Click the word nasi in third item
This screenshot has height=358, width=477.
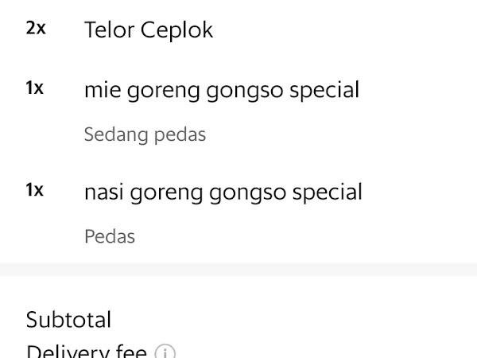(104, 192)
